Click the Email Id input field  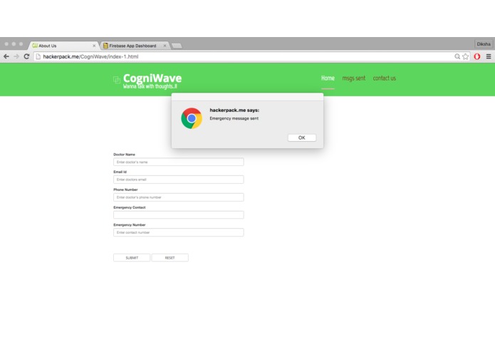(178, 180)
